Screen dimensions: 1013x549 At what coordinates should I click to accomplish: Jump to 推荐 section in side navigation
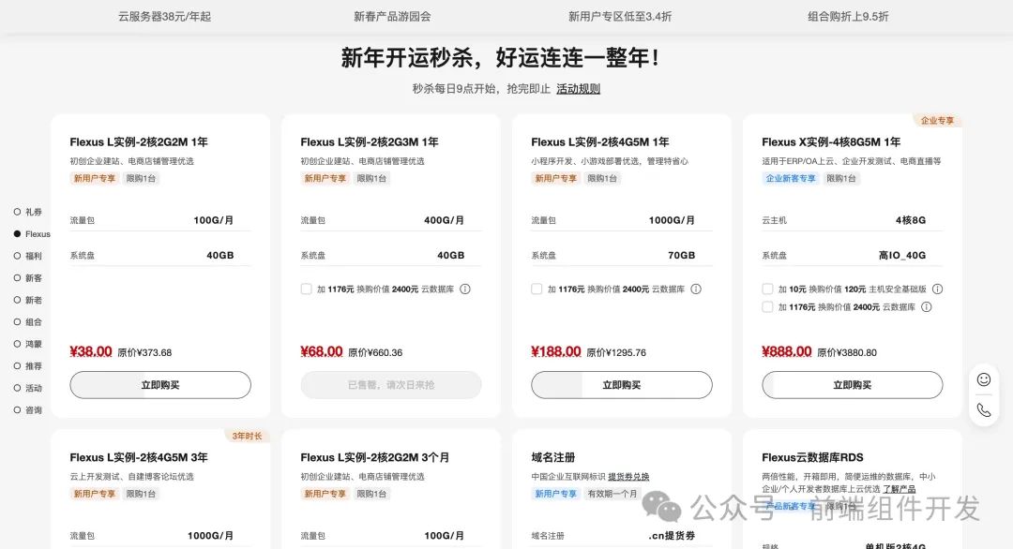pyautogui.click(x=28, y=365)
